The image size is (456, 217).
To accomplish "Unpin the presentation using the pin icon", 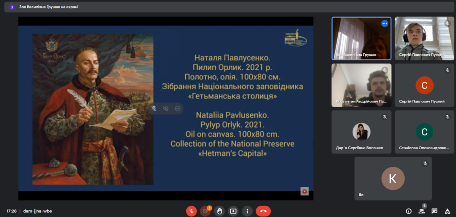I will (x=154, y=108).
